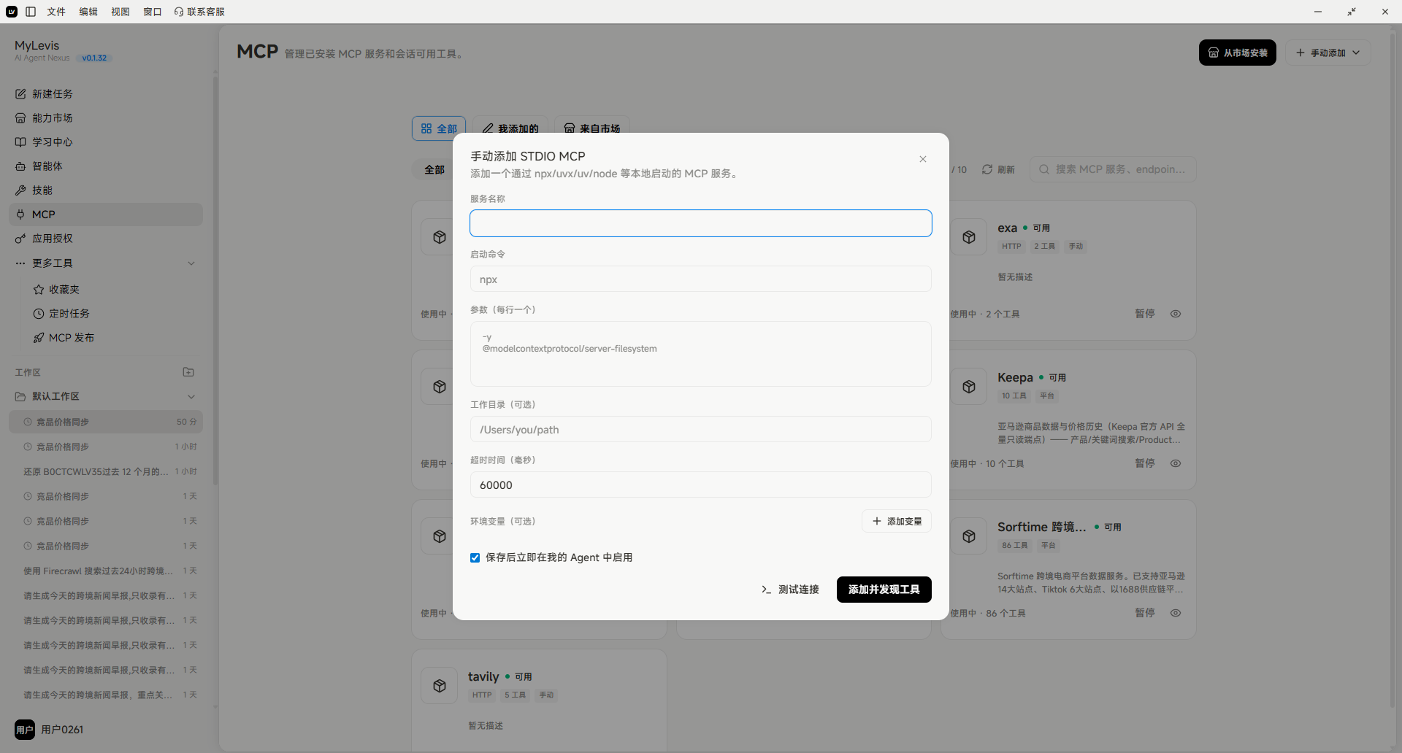Image resolution: width=1402 pixels, height=753 pixels.
Task: Open the 编辑 menu
Action: (88, 12)
